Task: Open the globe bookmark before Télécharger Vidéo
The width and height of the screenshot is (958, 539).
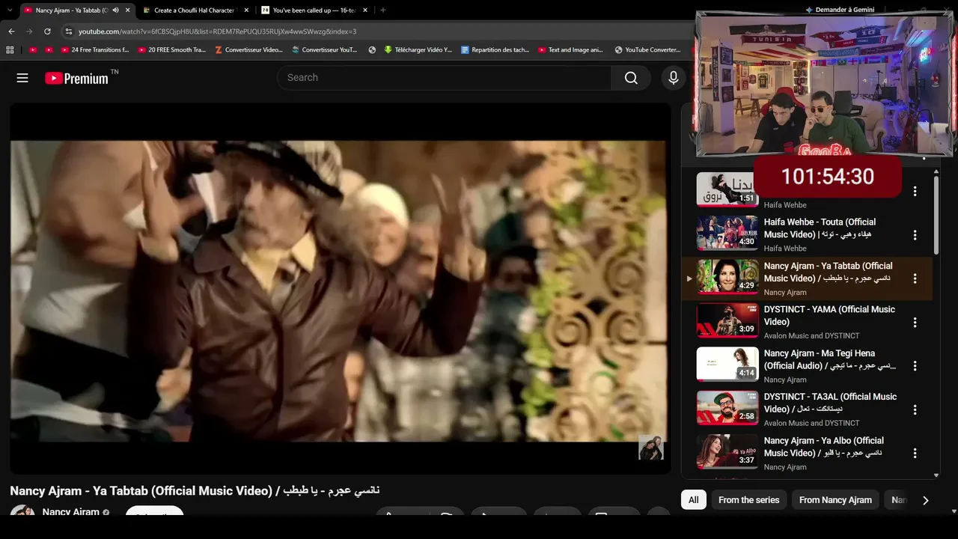Action: 372,50
